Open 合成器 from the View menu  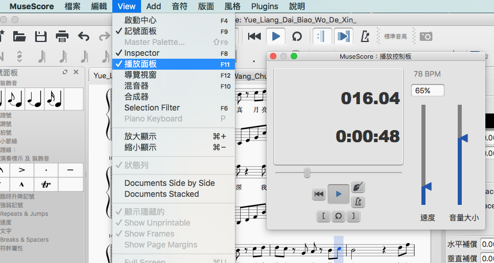click(174, 97)
